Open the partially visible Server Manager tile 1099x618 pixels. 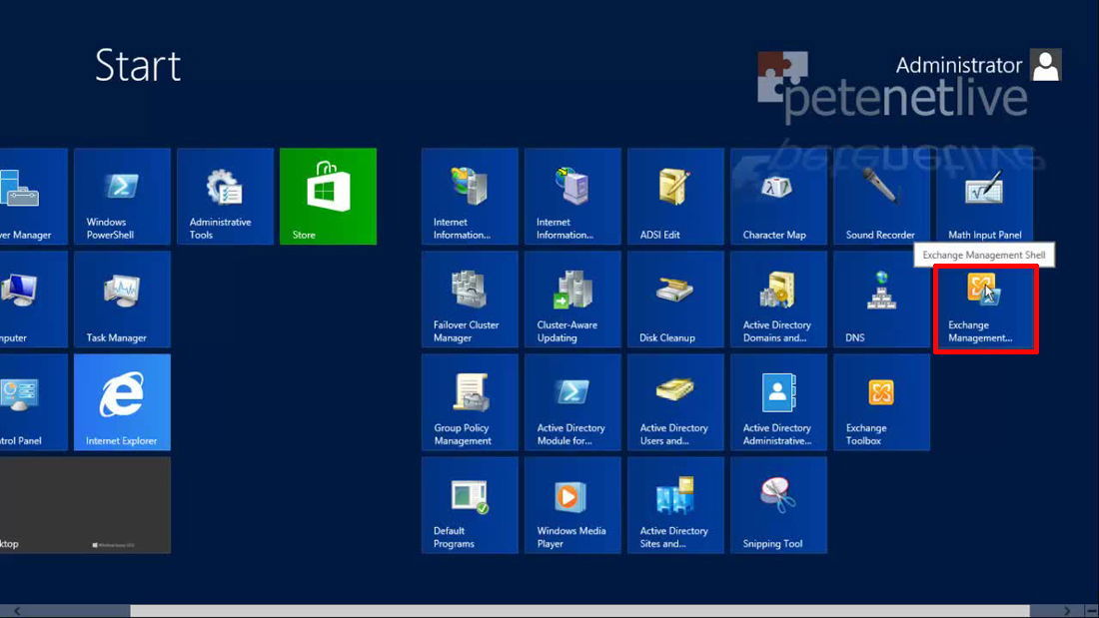[34, 197]
